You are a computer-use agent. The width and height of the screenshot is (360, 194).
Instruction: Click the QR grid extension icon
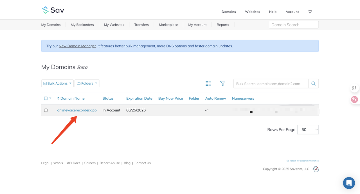pos(354,88)
